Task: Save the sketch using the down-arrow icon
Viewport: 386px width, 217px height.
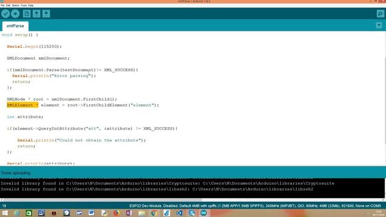Action: coord(46,13)
